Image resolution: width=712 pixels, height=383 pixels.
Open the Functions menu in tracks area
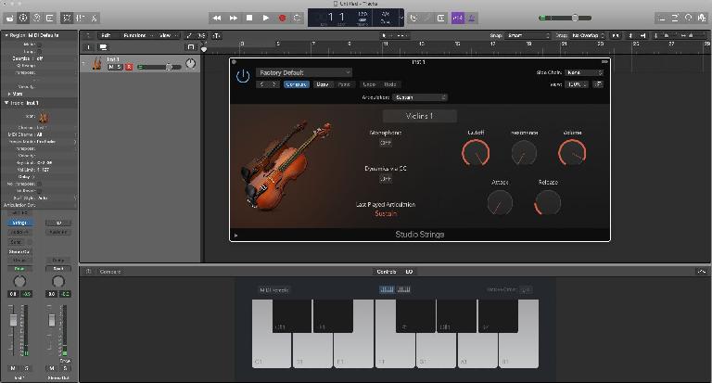(137, 35)
